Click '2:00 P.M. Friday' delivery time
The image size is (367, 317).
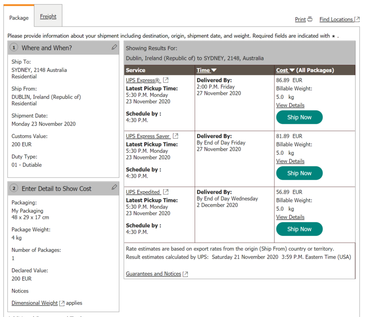click(216, 87)
